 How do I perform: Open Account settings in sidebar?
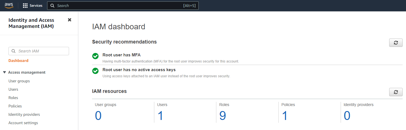[23, 123]
